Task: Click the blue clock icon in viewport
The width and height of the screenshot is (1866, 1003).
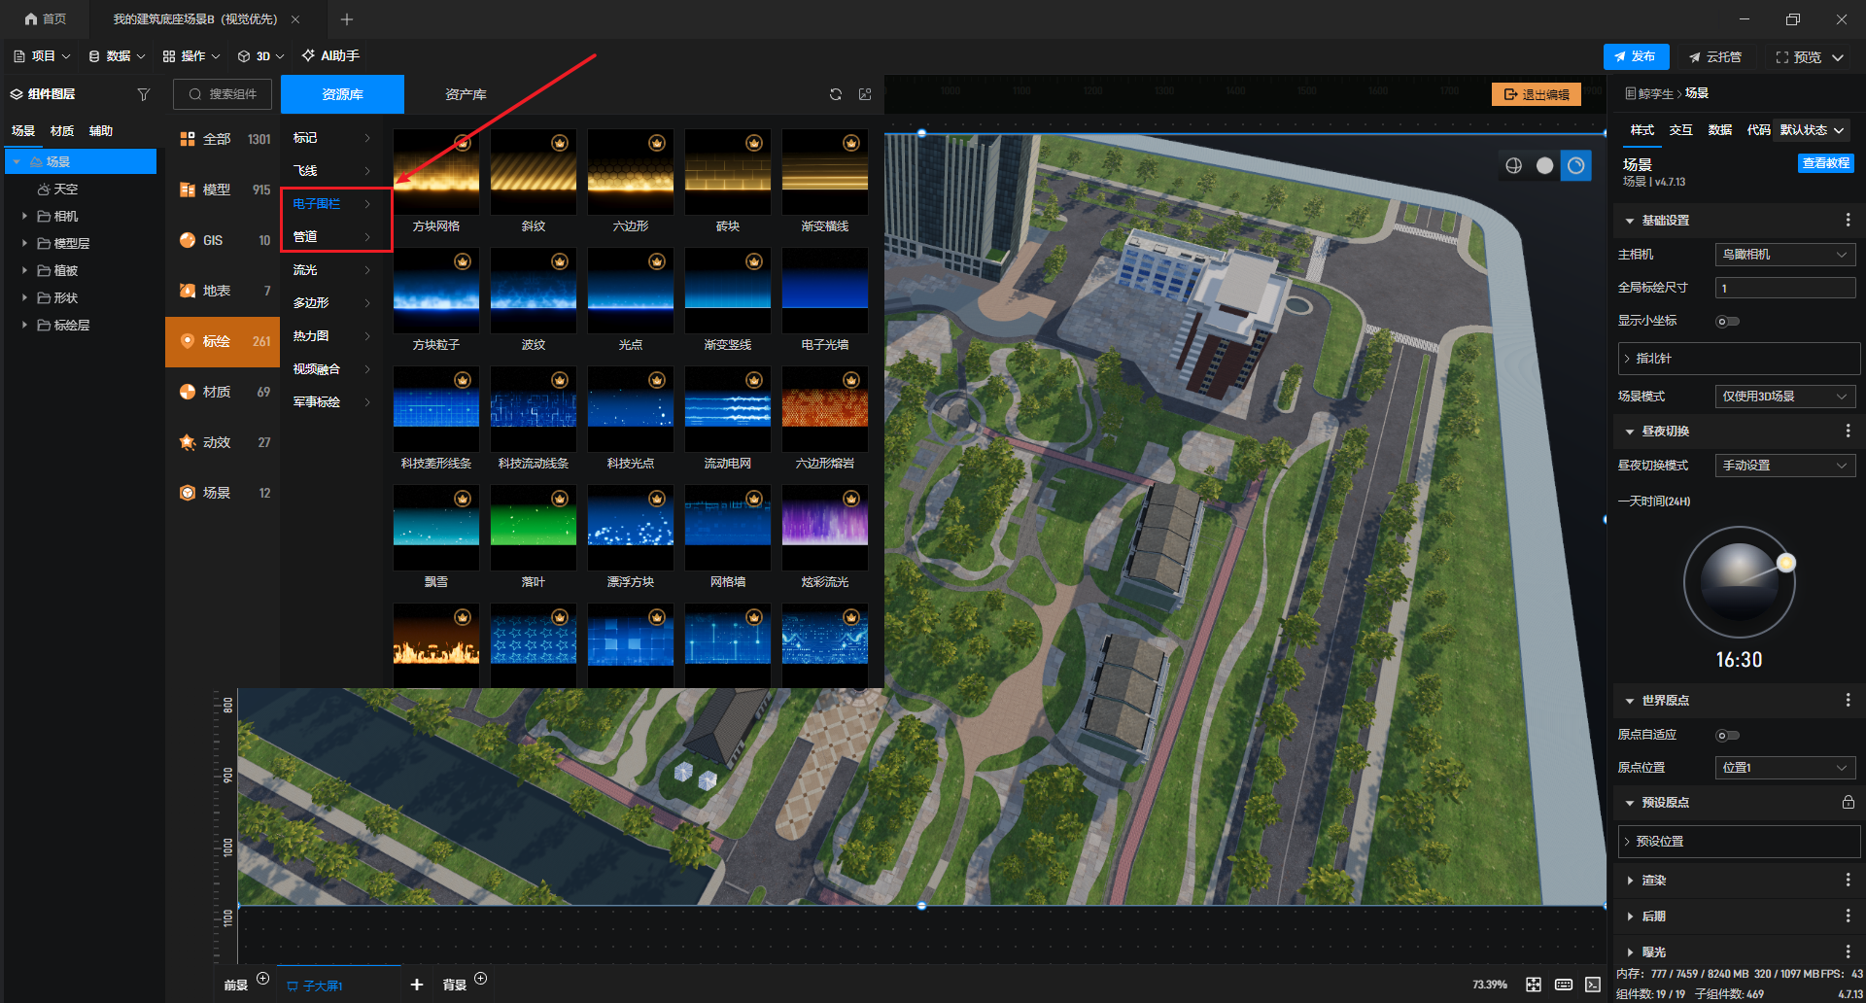Action: pyautogui.click(x=1575, y=165)
